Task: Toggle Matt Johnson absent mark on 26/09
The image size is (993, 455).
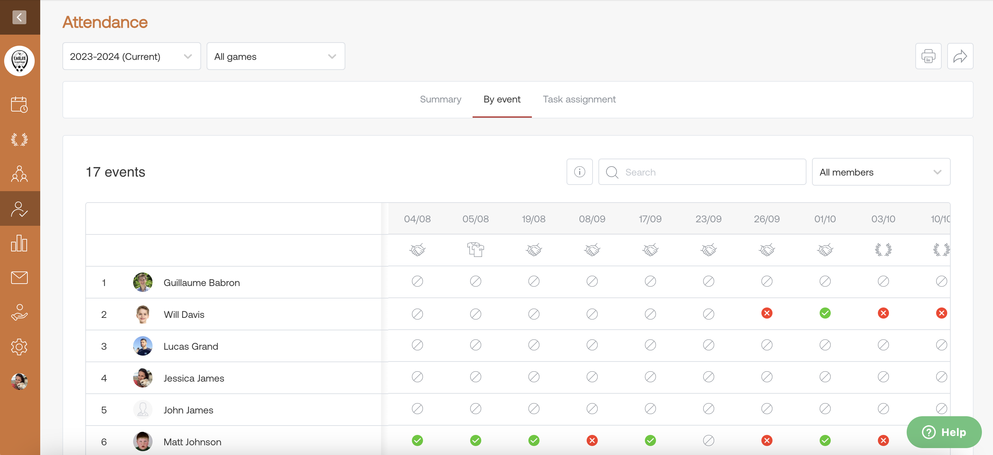Action: (767, 440)
